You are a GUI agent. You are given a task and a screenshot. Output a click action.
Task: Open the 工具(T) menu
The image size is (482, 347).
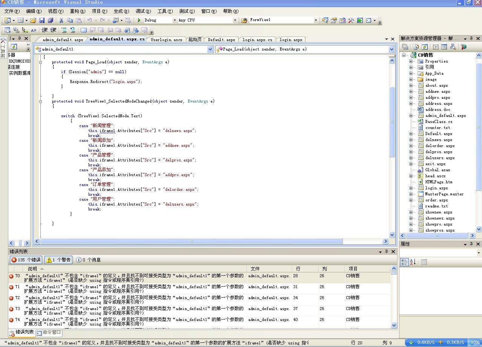[x=165, y=11]
